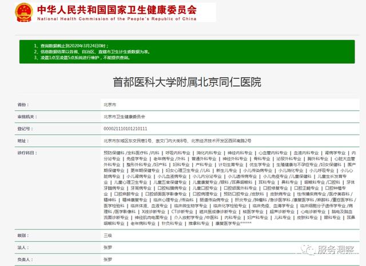366x266 pixels.
Task: Click the 省份 field label
Action: pyautogui.click(x=22, y=105)
